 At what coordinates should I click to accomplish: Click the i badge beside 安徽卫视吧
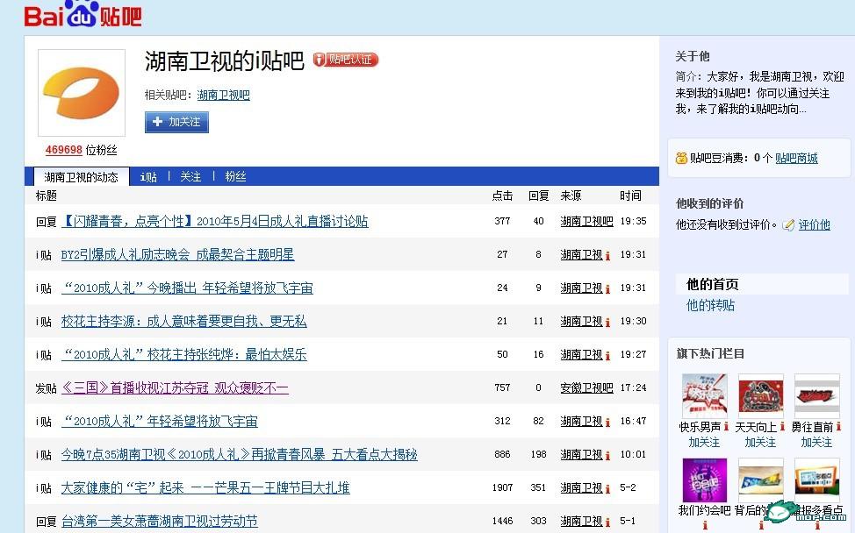(611, 387)
